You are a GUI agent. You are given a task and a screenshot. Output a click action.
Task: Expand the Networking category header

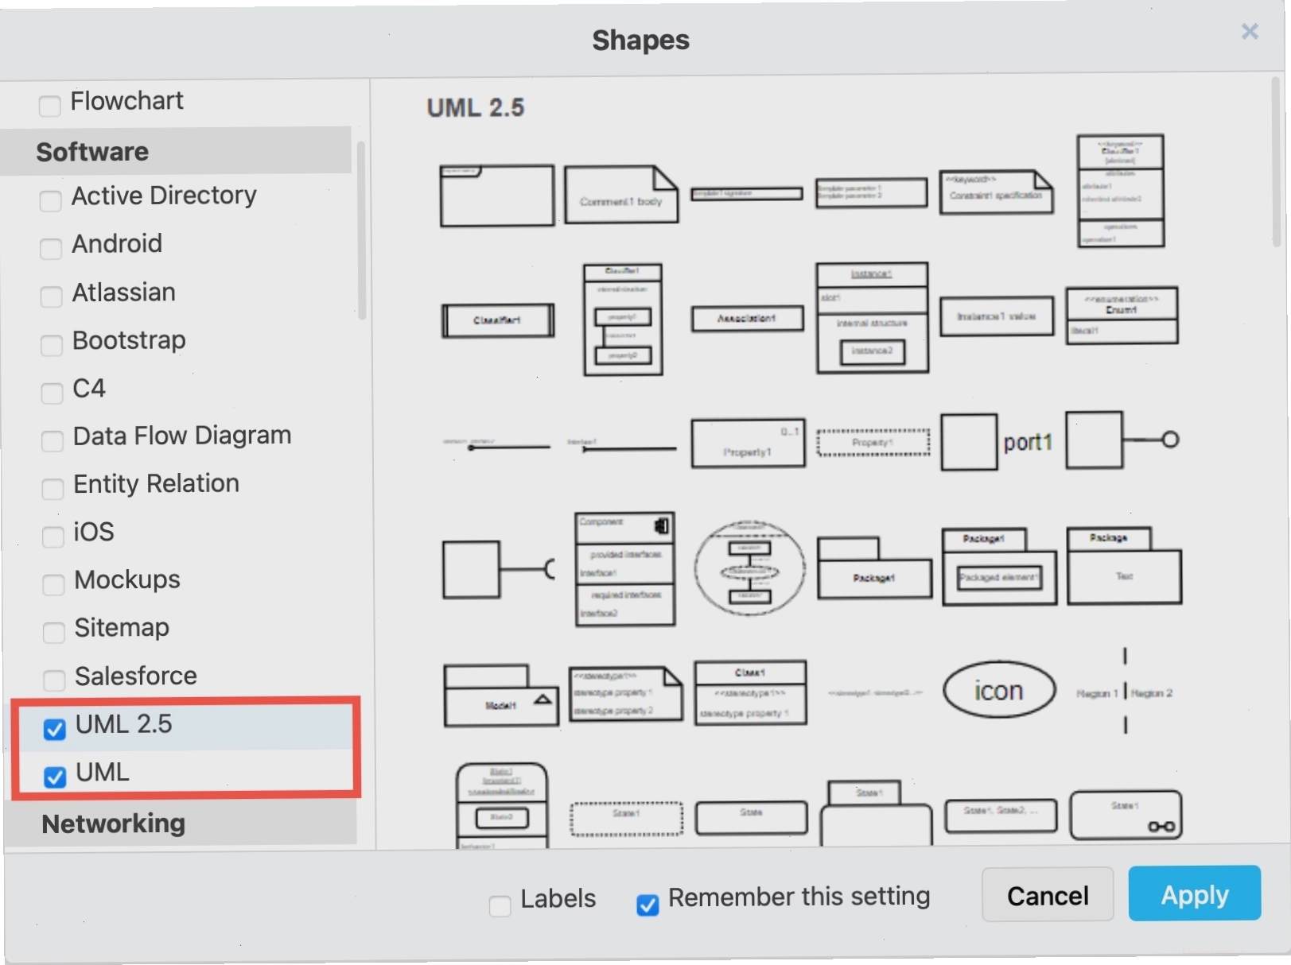click(181, 824)
